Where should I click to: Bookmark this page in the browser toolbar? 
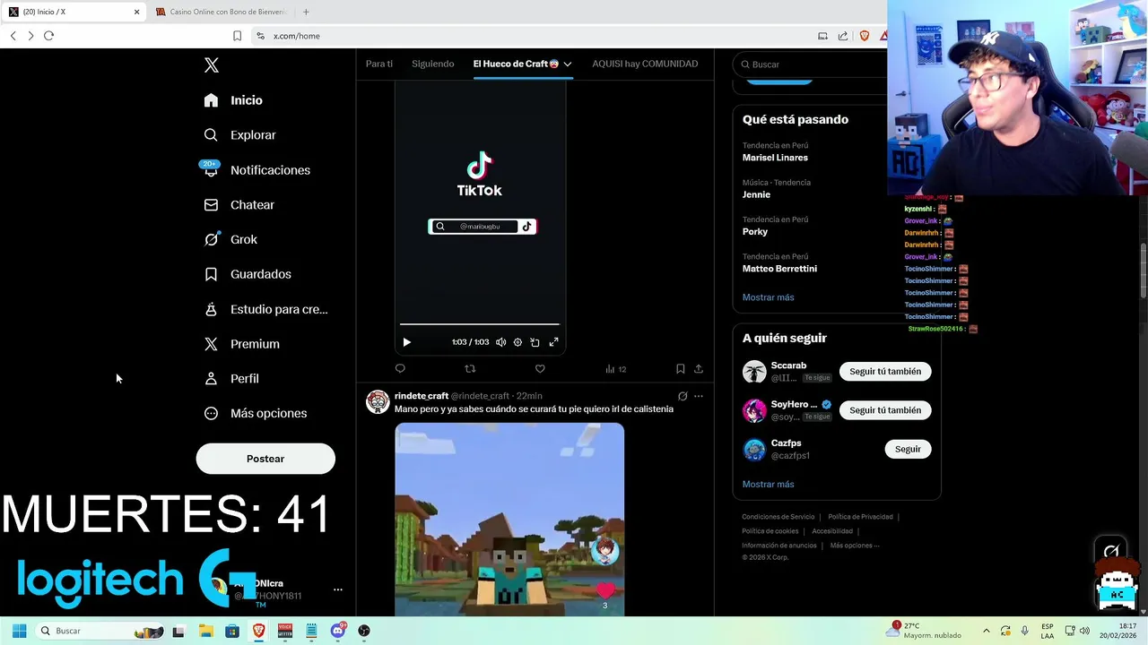(x=237, y=36)
